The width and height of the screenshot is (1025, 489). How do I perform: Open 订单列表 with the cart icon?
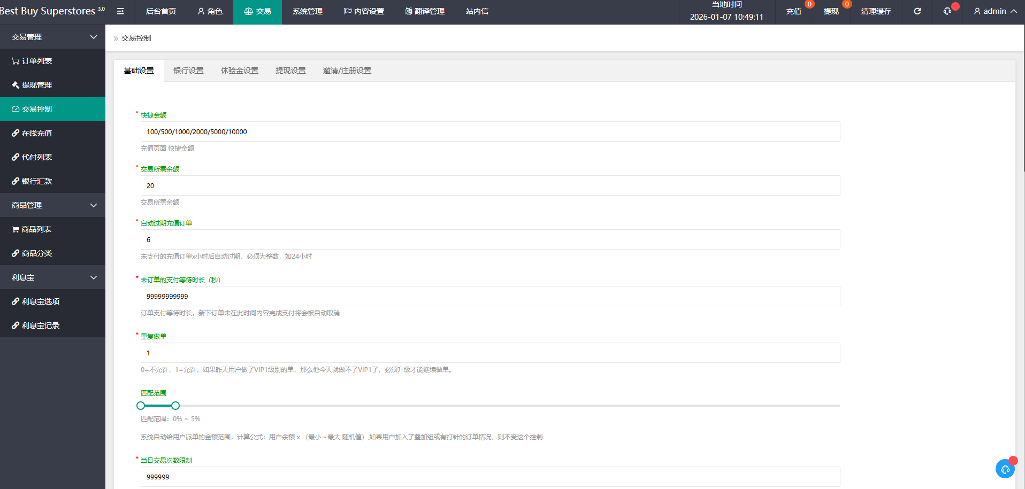(32, 61)
